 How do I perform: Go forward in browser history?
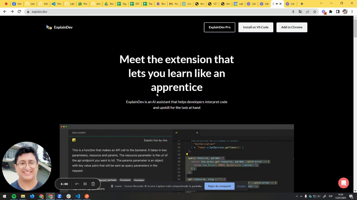tap(12, 12)
